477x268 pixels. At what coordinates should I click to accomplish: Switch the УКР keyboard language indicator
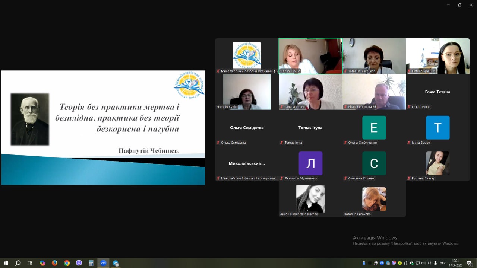point(443,263)
